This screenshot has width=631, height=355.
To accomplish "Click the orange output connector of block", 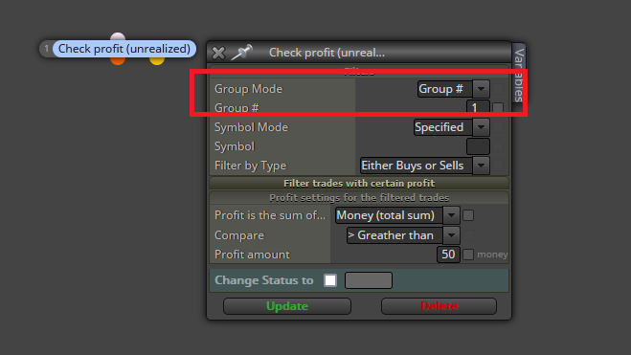I will (x=118, y=60).
